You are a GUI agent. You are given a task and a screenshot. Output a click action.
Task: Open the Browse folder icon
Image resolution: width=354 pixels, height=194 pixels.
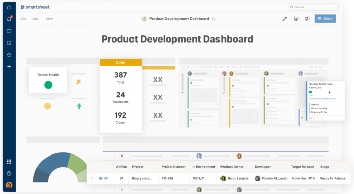(x=9, y=31)
